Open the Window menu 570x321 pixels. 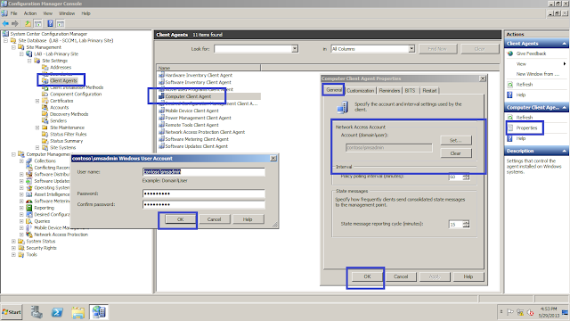(x=67, y=13)
